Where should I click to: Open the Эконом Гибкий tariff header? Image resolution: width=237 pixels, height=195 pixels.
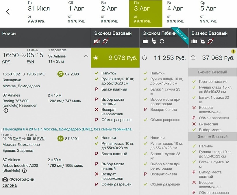[x=160, y=33]
